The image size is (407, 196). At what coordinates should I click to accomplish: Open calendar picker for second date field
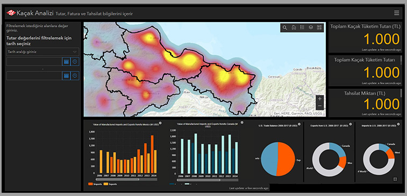click(x=66, y=76)
